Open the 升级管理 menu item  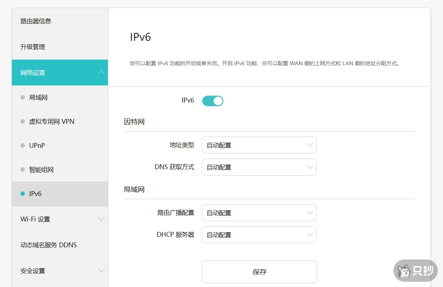click(x=32, y=47)
